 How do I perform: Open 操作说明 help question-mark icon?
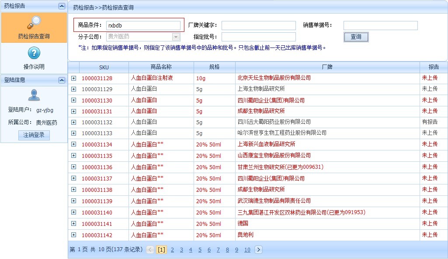(x=34, y=53)
